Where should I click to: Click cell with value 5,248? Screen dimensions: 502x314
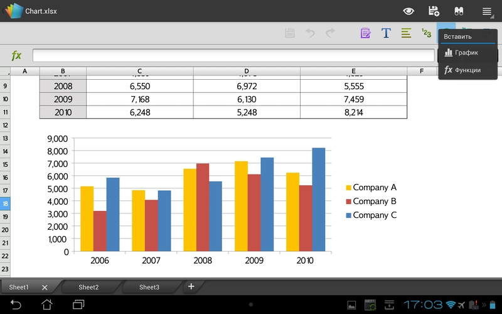[x=247, y=112]
